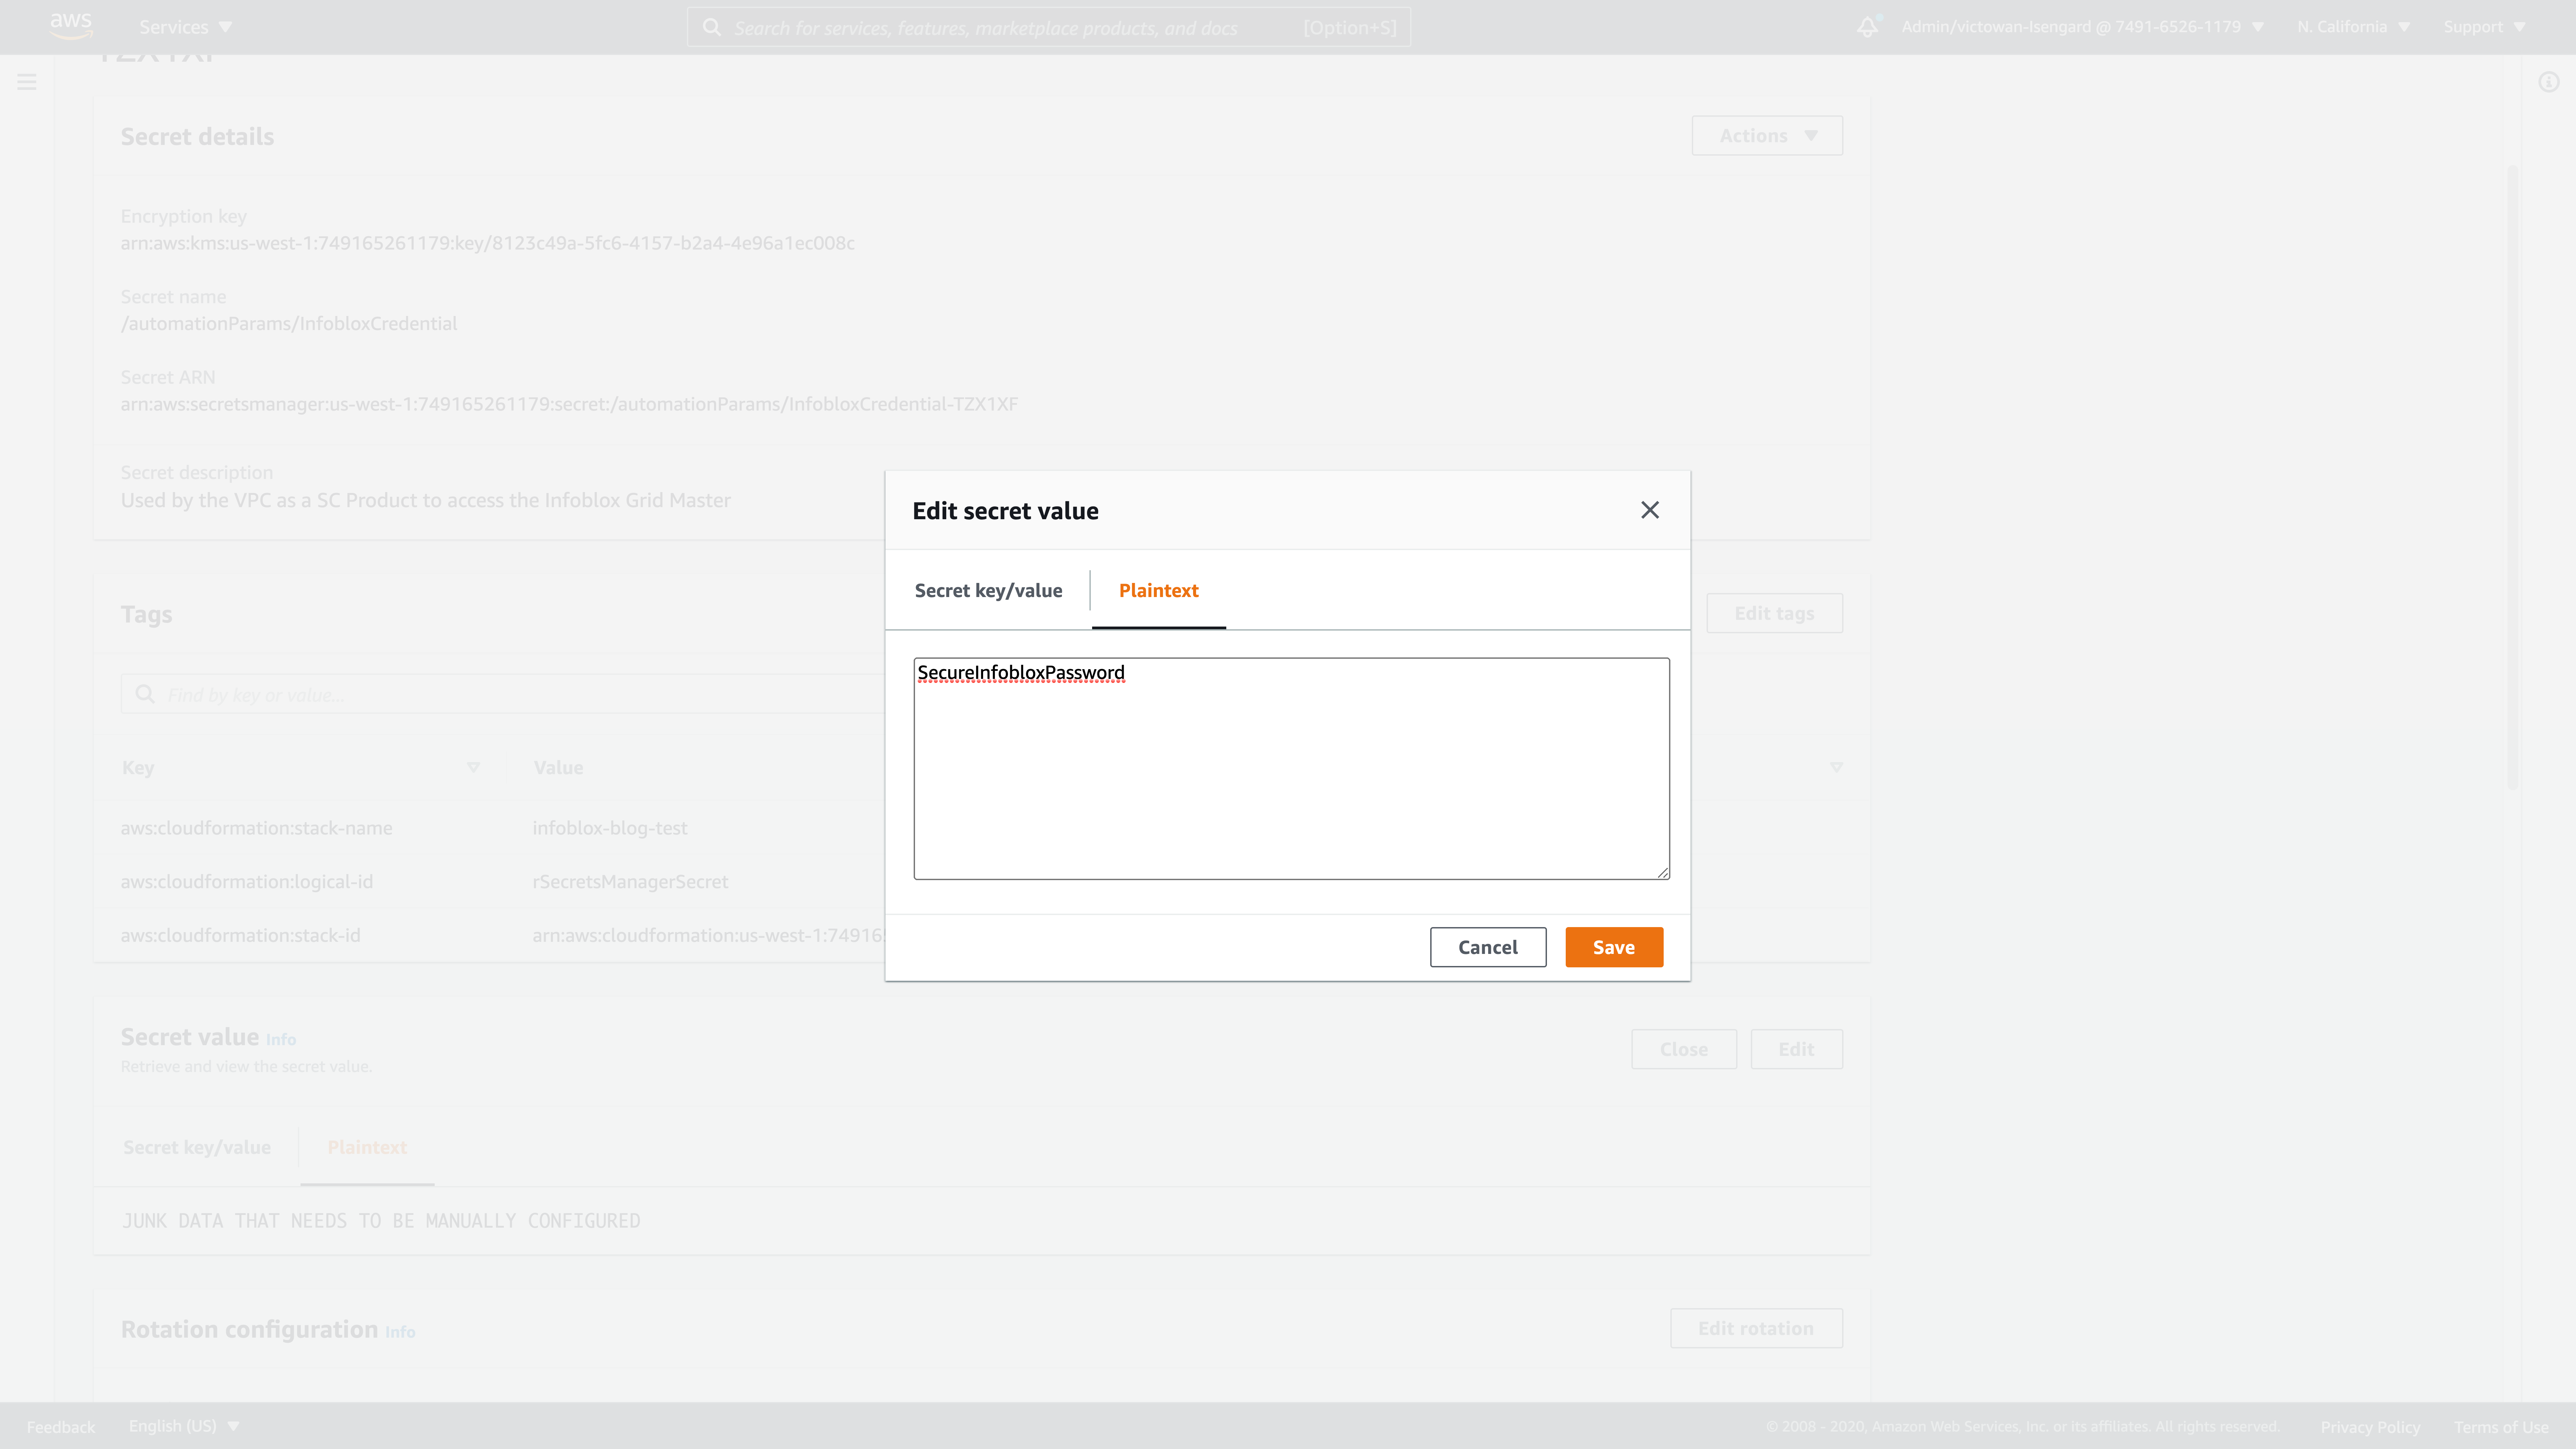Click the Edit rotation button
Viewport: 2576px width, 1449px height.
1756,1328
